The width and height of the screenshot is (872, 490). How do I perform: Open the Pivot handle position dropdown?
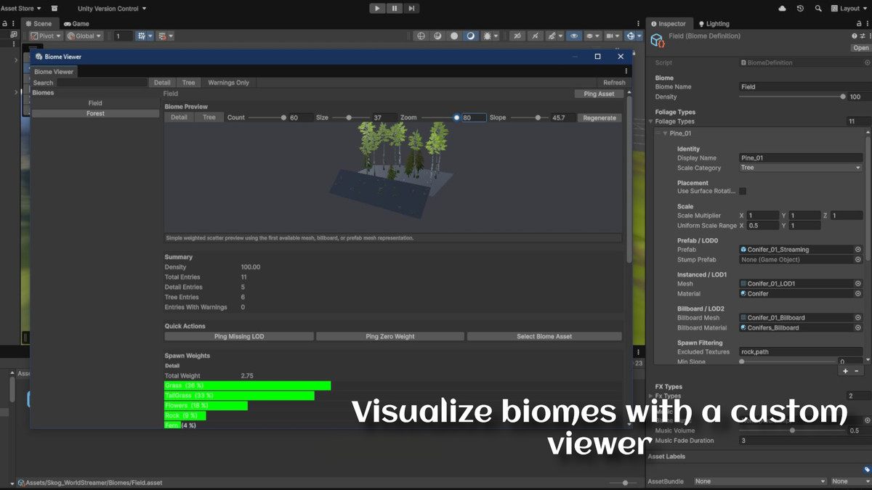pos(46,36)
